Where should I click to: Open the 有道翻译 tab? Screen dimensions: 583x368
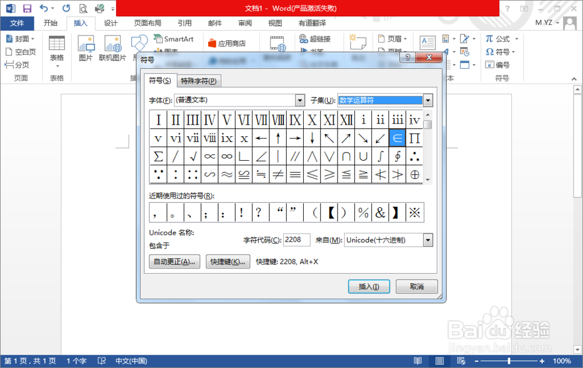point(312,23)
